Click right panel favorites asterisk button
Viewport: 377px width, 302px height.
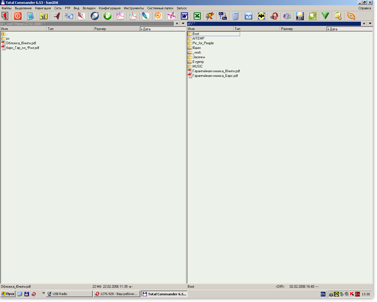click(x=364, y=24)
